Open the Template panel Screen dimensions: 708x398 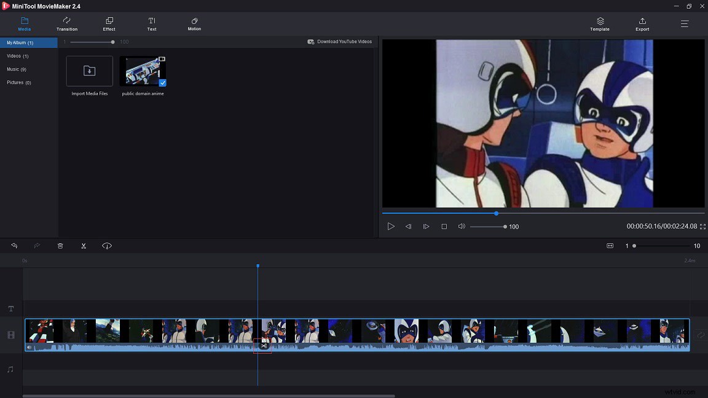599,24
